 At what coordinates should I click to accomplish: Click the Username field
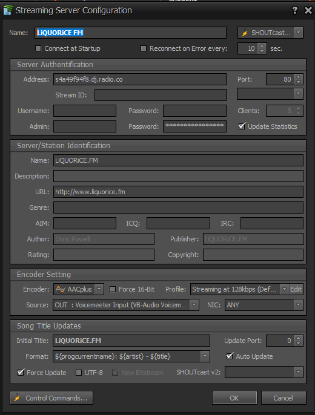point(85,111)
